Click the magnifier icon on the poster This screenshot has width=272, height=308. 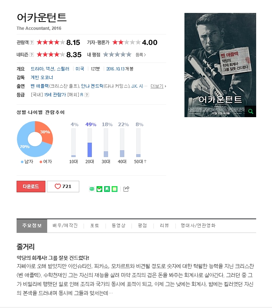250,111
